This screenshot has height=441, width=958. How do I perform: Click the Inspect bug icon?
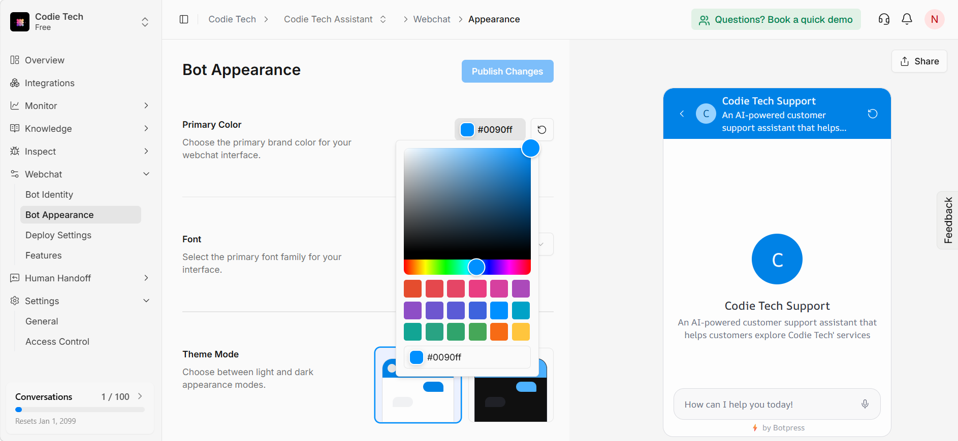click(x=15, y=151)
